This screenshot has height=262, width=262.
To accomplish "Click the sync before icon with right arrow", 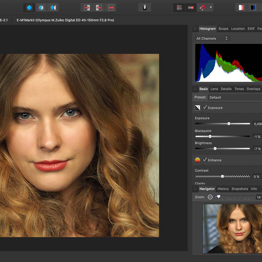I will pos(87,7).
